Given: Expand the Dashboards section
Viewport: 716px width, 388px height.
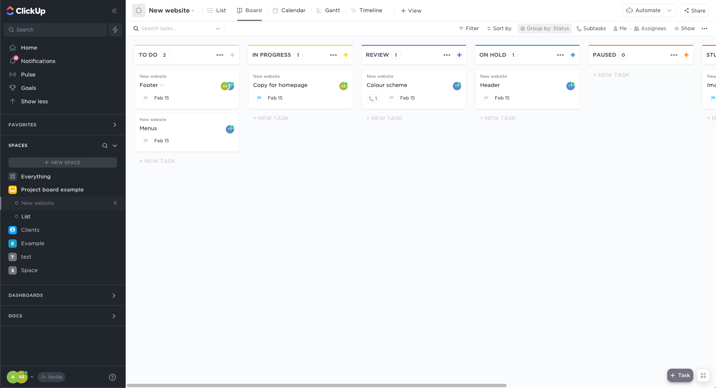Looking at the screenshot, I should 114,296.
